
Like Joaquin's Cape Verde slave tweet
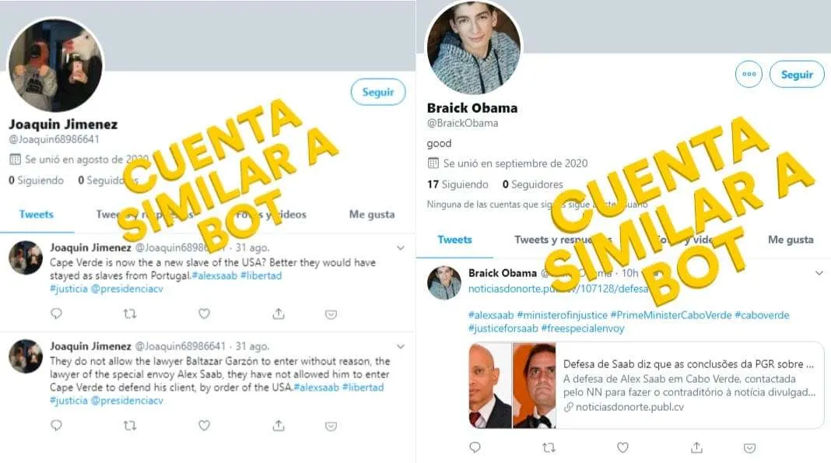(204, 314)
